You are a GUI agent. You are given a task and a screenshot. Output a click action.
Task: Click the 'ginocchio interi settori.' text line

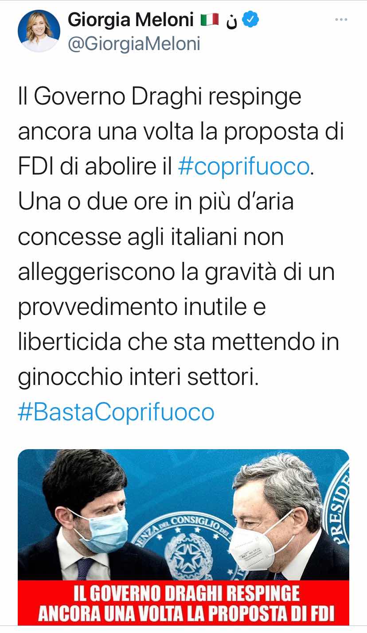pyautogui.click(x=138, y=377)
